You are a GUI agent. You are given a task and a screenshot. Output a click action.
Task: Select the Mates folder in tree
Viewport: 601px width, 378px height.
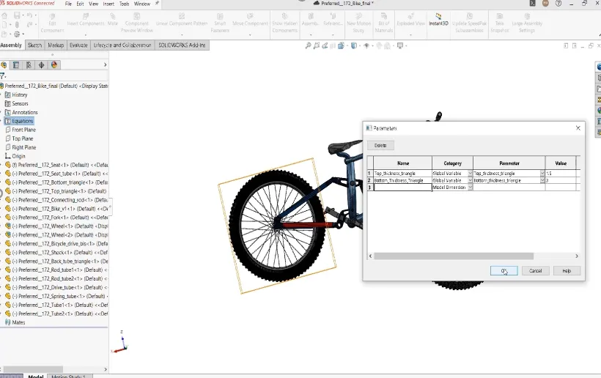point(18,322)
